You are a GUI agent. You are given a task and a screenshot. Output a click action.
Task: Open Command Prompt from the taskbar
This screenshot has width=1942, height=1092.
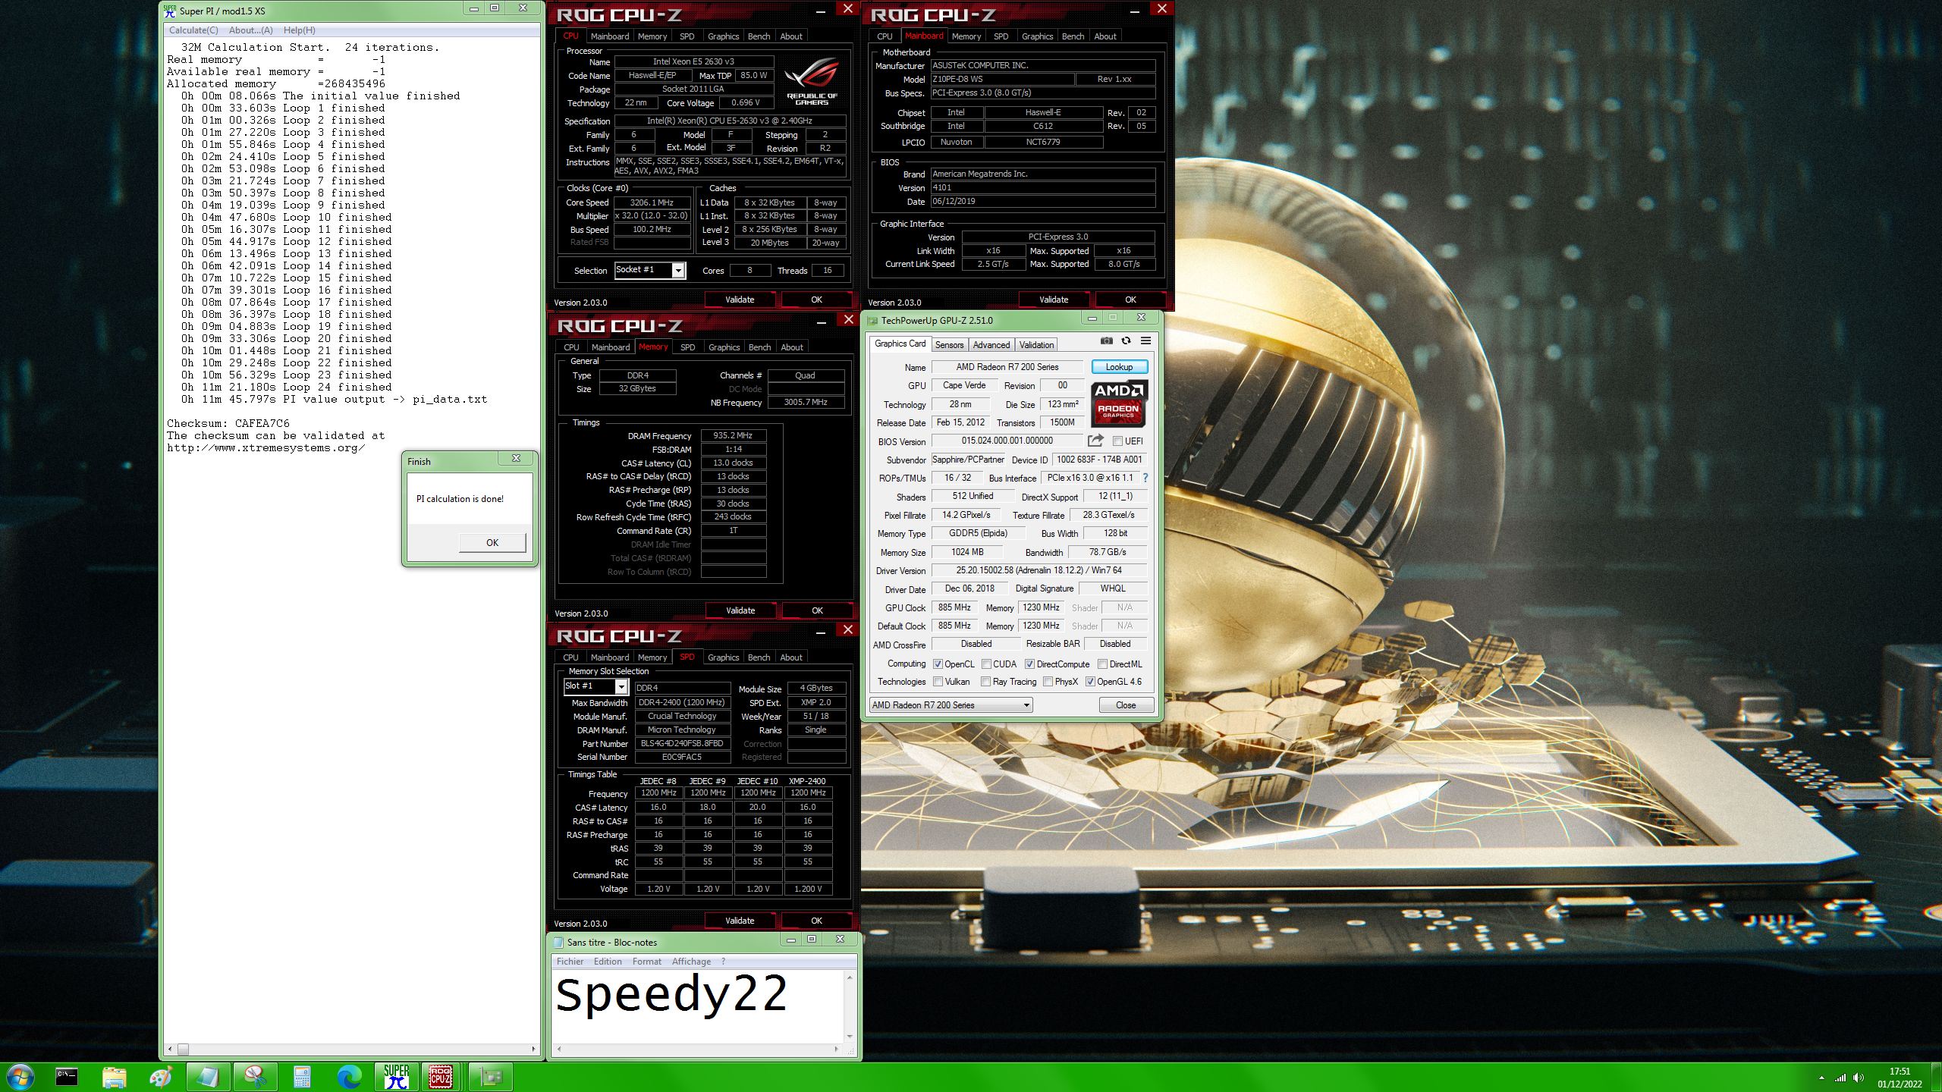[67, 1077]
